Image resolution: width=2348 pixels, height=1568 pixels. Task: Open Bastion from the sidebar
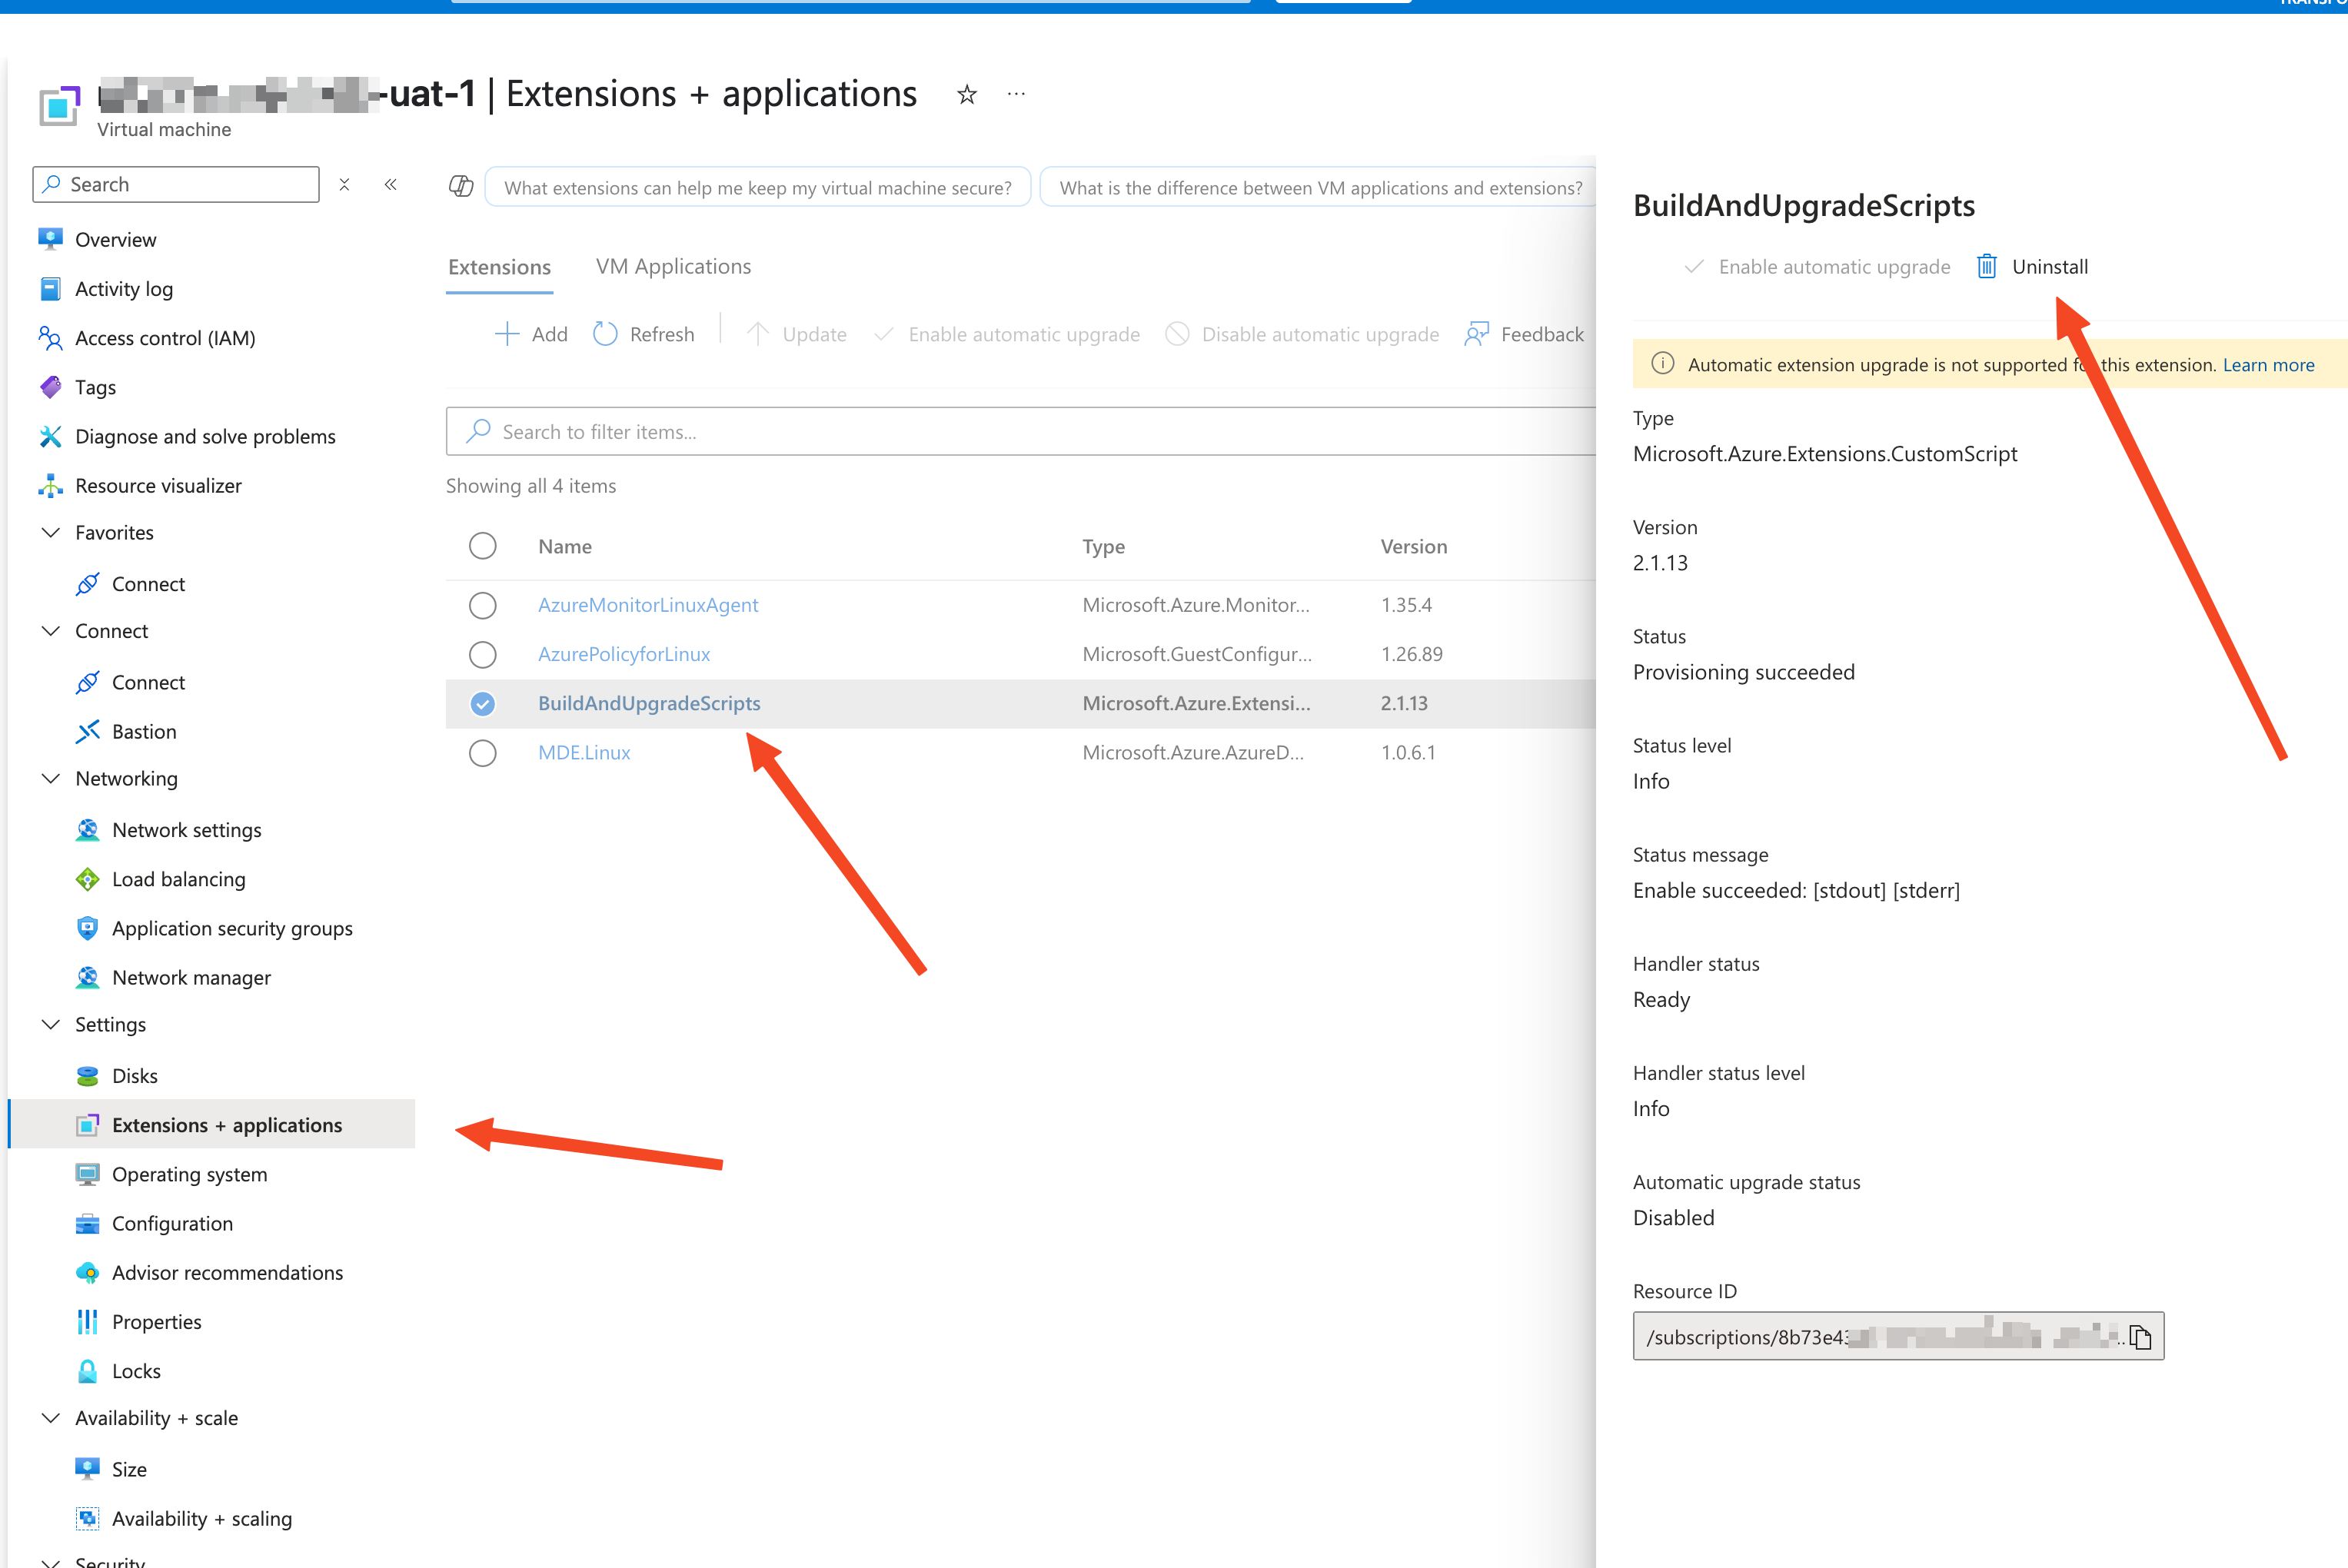click(143, 731)
